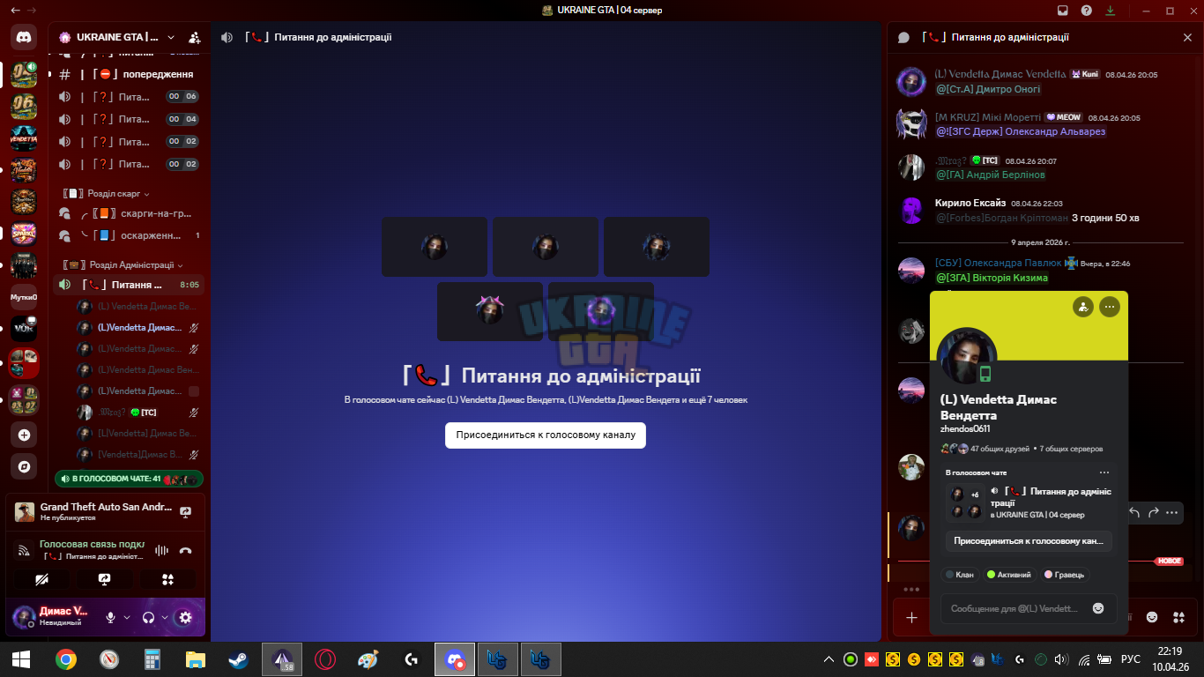Open Opera browser from taskbar

(325, 659)
